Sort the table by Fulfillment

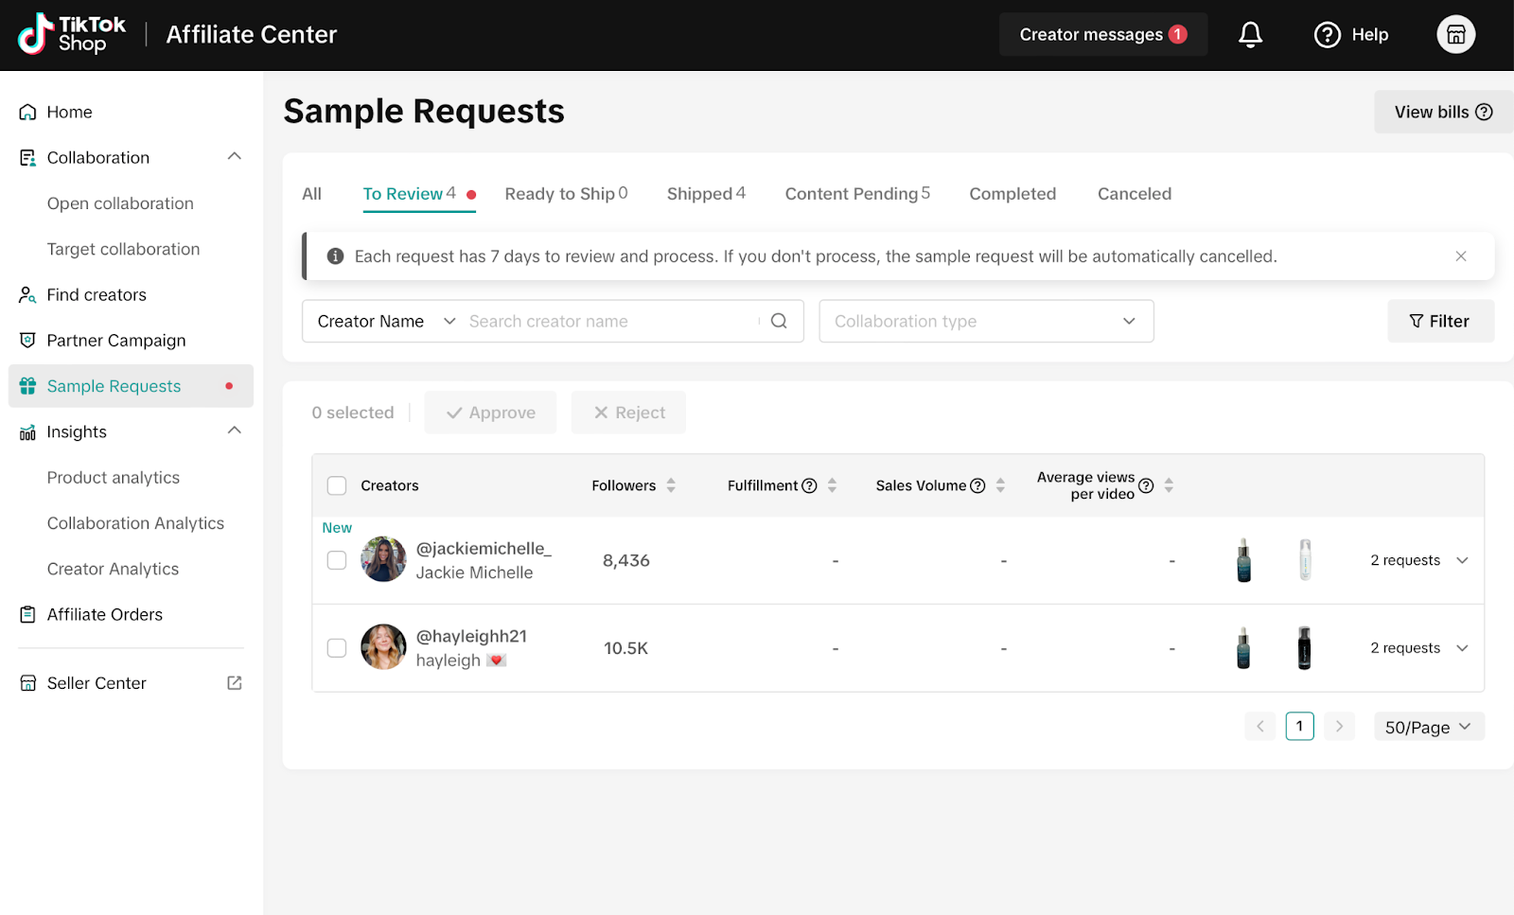(832, 485)
